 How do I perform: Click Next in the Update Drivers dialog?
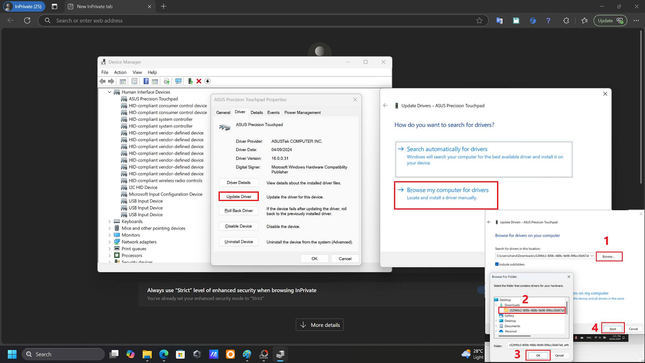pos(613,329)
